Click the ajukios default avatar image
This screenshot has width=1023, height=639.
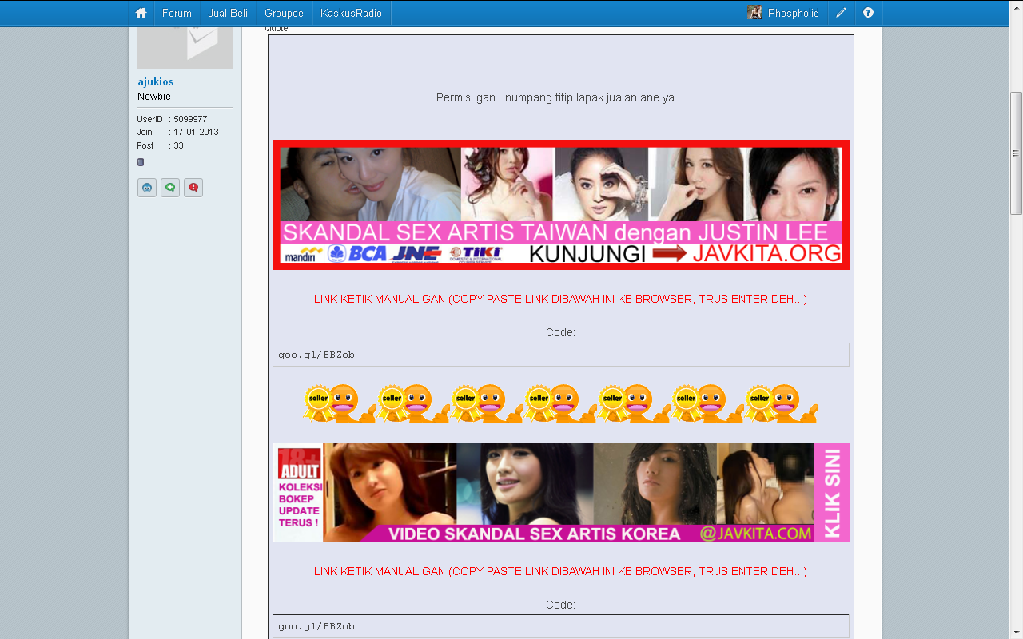(185, 48)
